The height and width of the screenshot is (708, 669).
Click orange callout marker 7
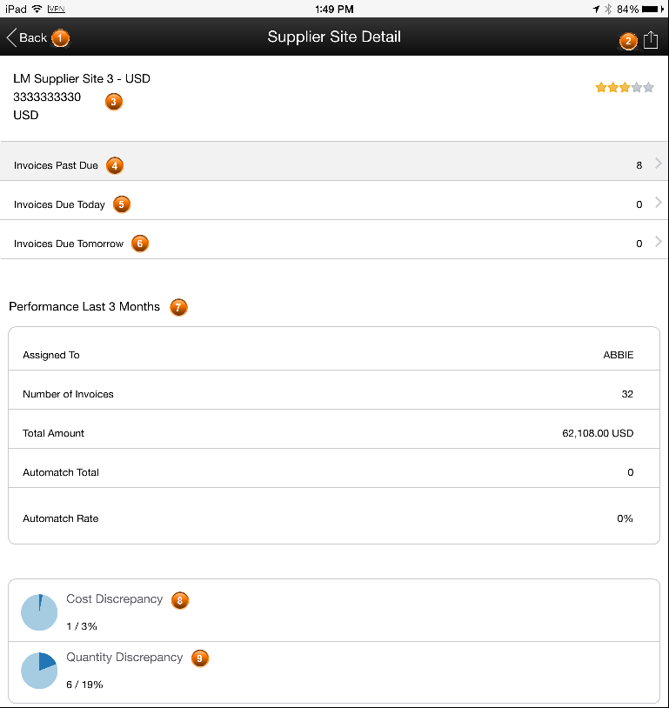178,308
